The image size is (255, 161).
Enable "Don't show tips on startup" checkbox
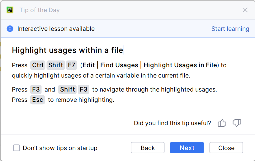[17, 148]
